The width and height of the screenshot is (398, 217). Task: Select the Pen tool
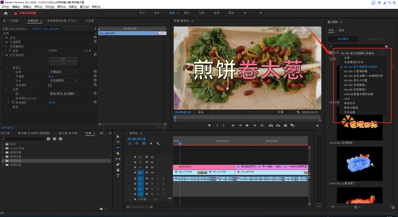[118, 165]
